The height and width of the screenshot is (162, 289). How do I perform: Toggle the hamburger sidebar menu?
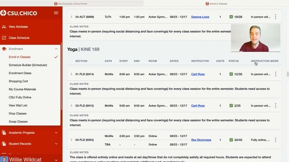click(56, 13)
